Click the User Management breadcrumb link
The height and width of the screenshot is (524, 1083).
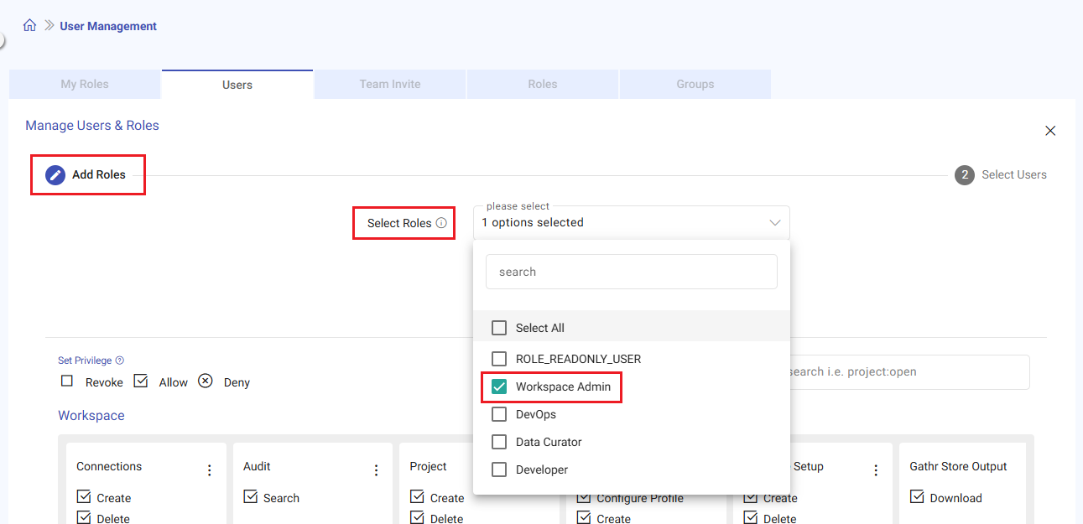click(108, 26)
